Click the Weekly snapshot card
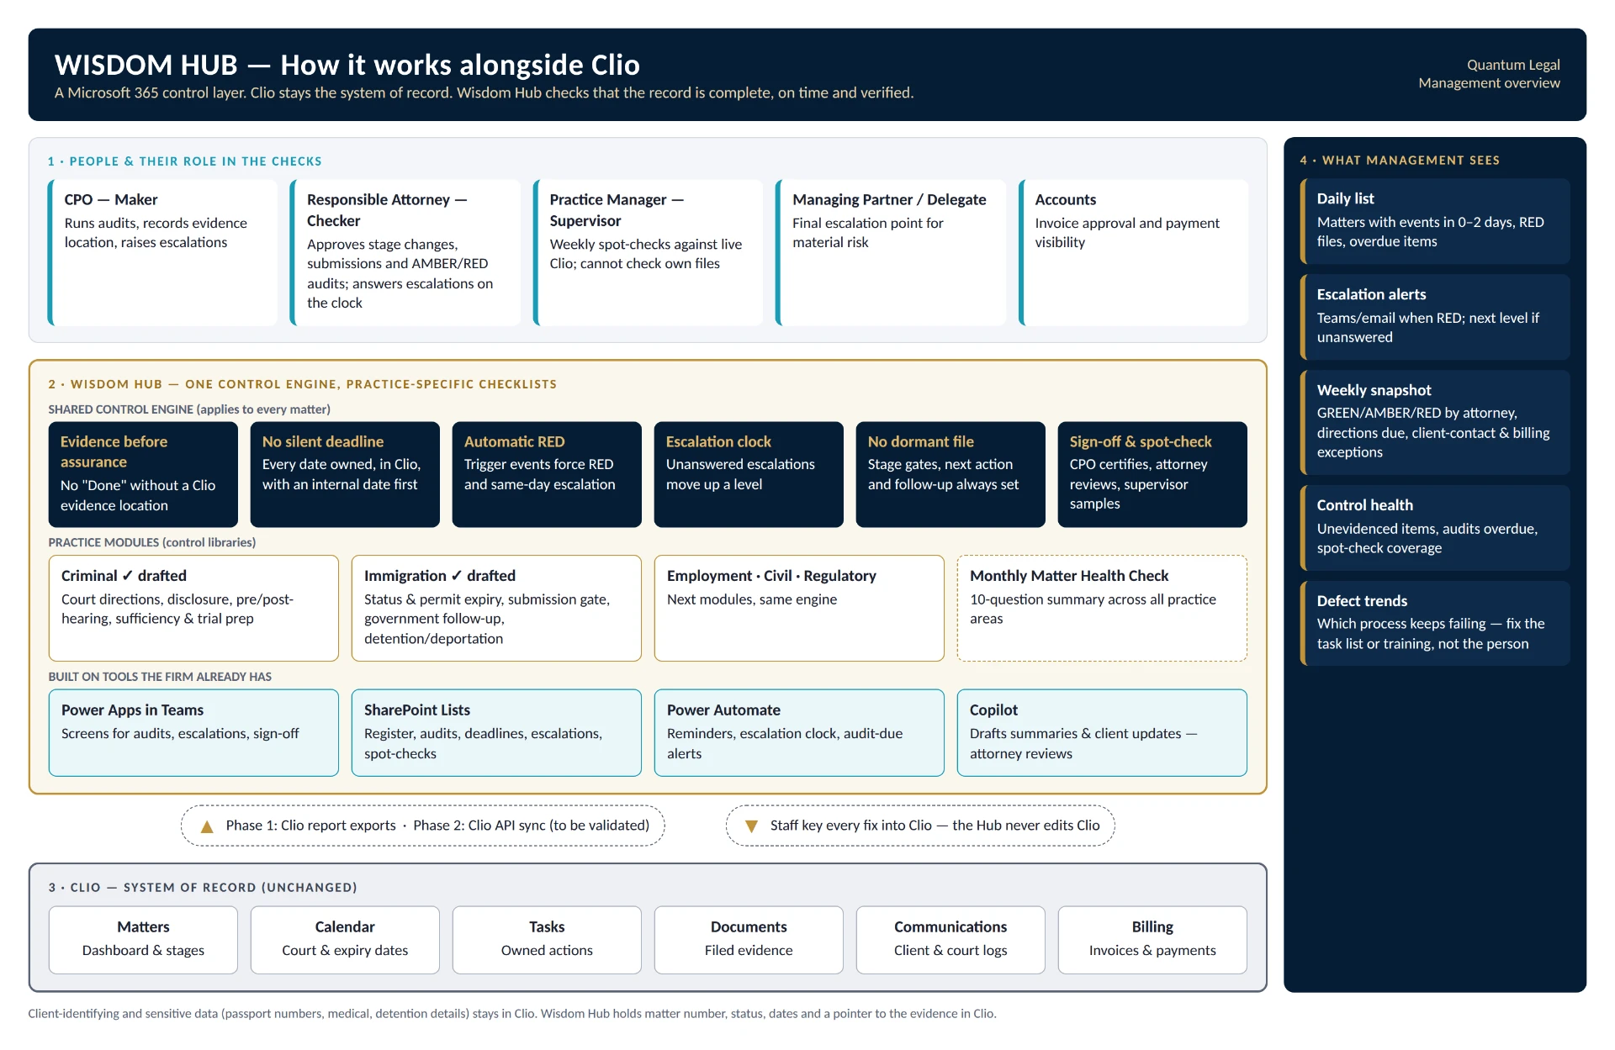The width and height of the screenshot is (1615, 1050). coord(1435,422)
